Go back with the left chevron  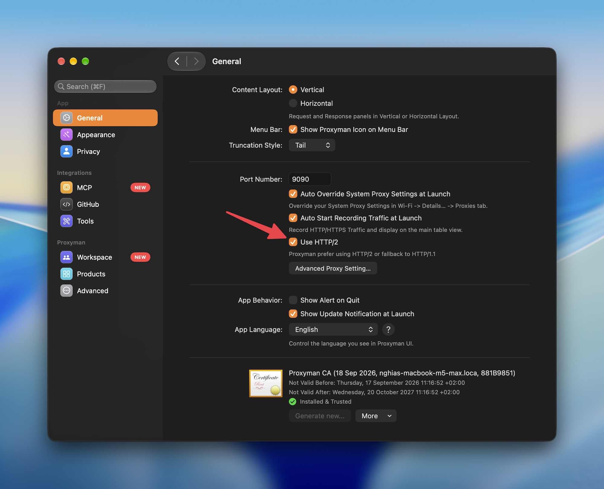tap(177, 61)
